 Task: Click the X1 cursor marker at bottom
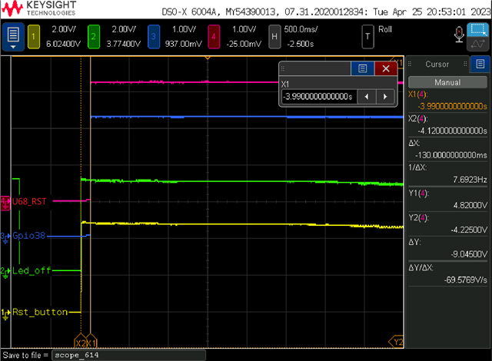(91, 343)
